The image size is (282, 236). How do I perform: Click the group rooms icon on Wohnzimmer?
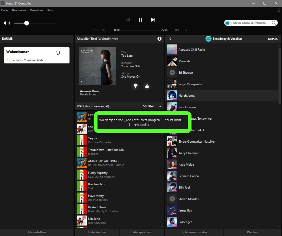pyautogui.click(x=58, y=53)
